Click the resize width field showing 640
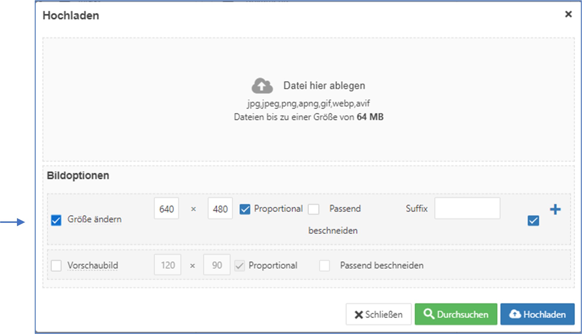 coord(166,209)
